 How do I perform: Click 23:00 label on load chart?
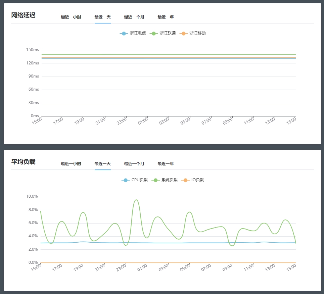point(121,268)
